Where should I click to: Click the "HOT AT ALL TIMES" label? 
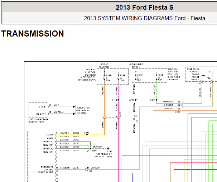click(x=104, y=66)
